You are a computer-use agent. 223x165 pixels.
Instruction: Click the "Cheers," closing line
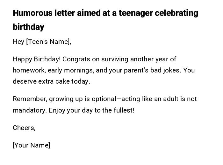(x=24, y=128)
